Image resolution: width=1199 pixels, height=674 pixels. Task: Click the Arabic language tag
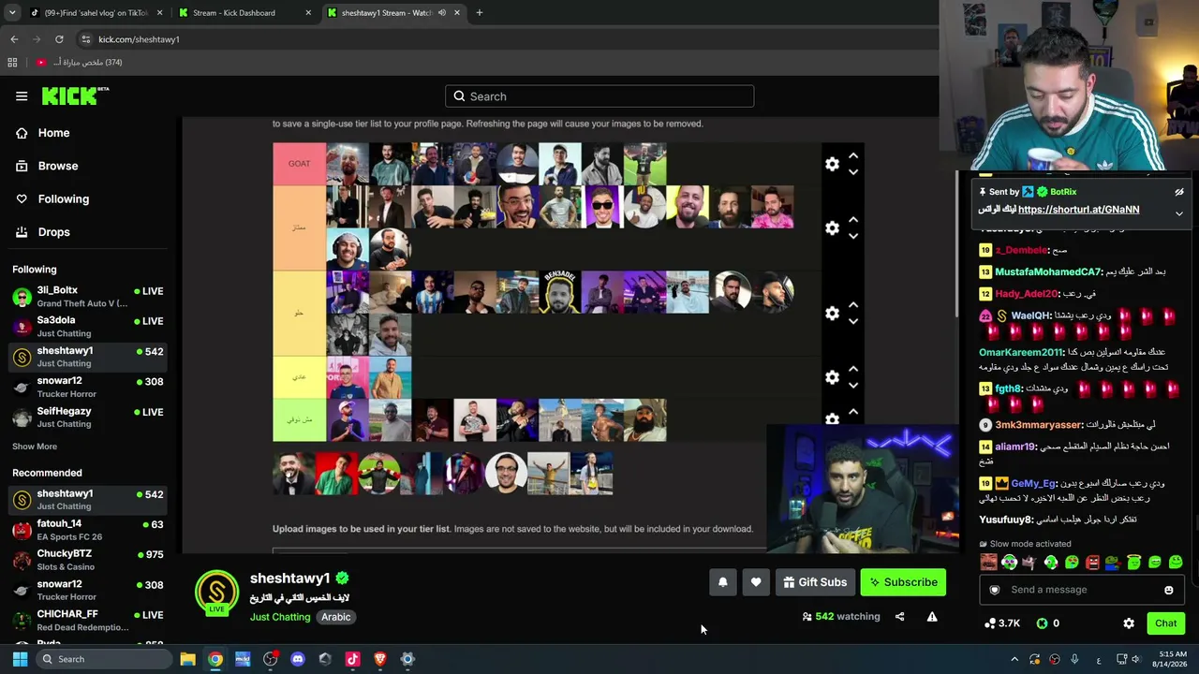coord(336,617)
